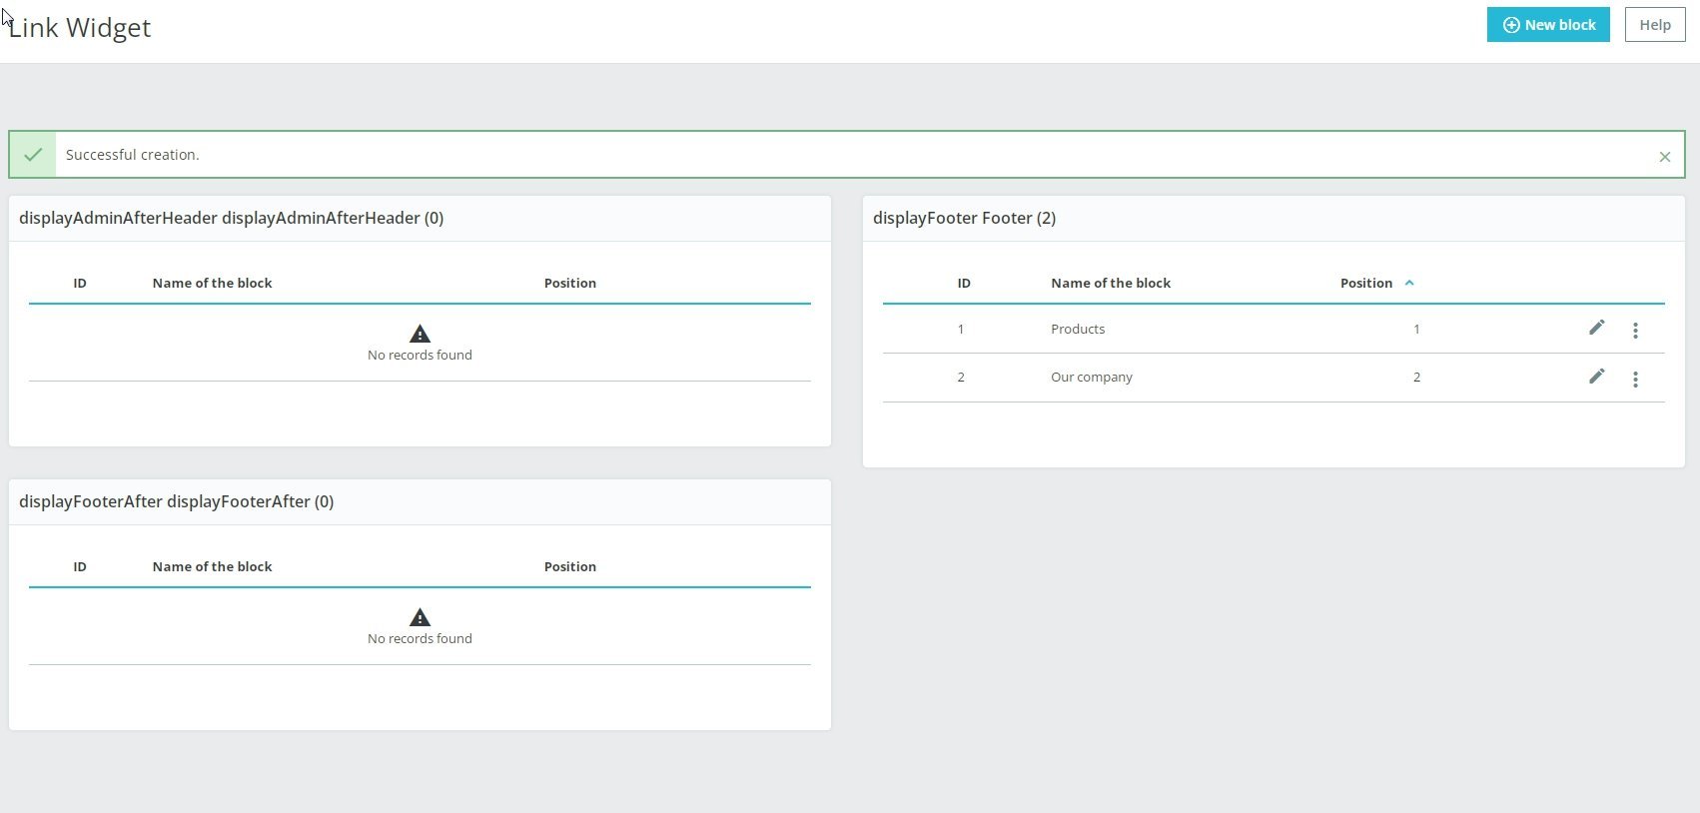Screen dimensions: 1700x813
Task: Select the Our company block row
Action: click(x=1091, y=377)
